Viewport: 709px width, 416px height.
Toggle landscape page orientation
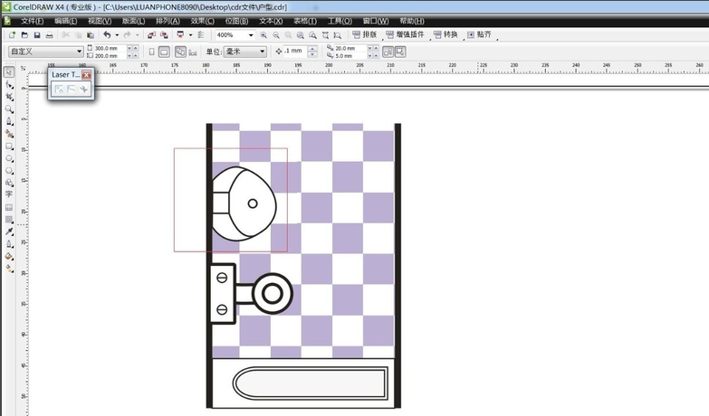[x=165, y=52]
